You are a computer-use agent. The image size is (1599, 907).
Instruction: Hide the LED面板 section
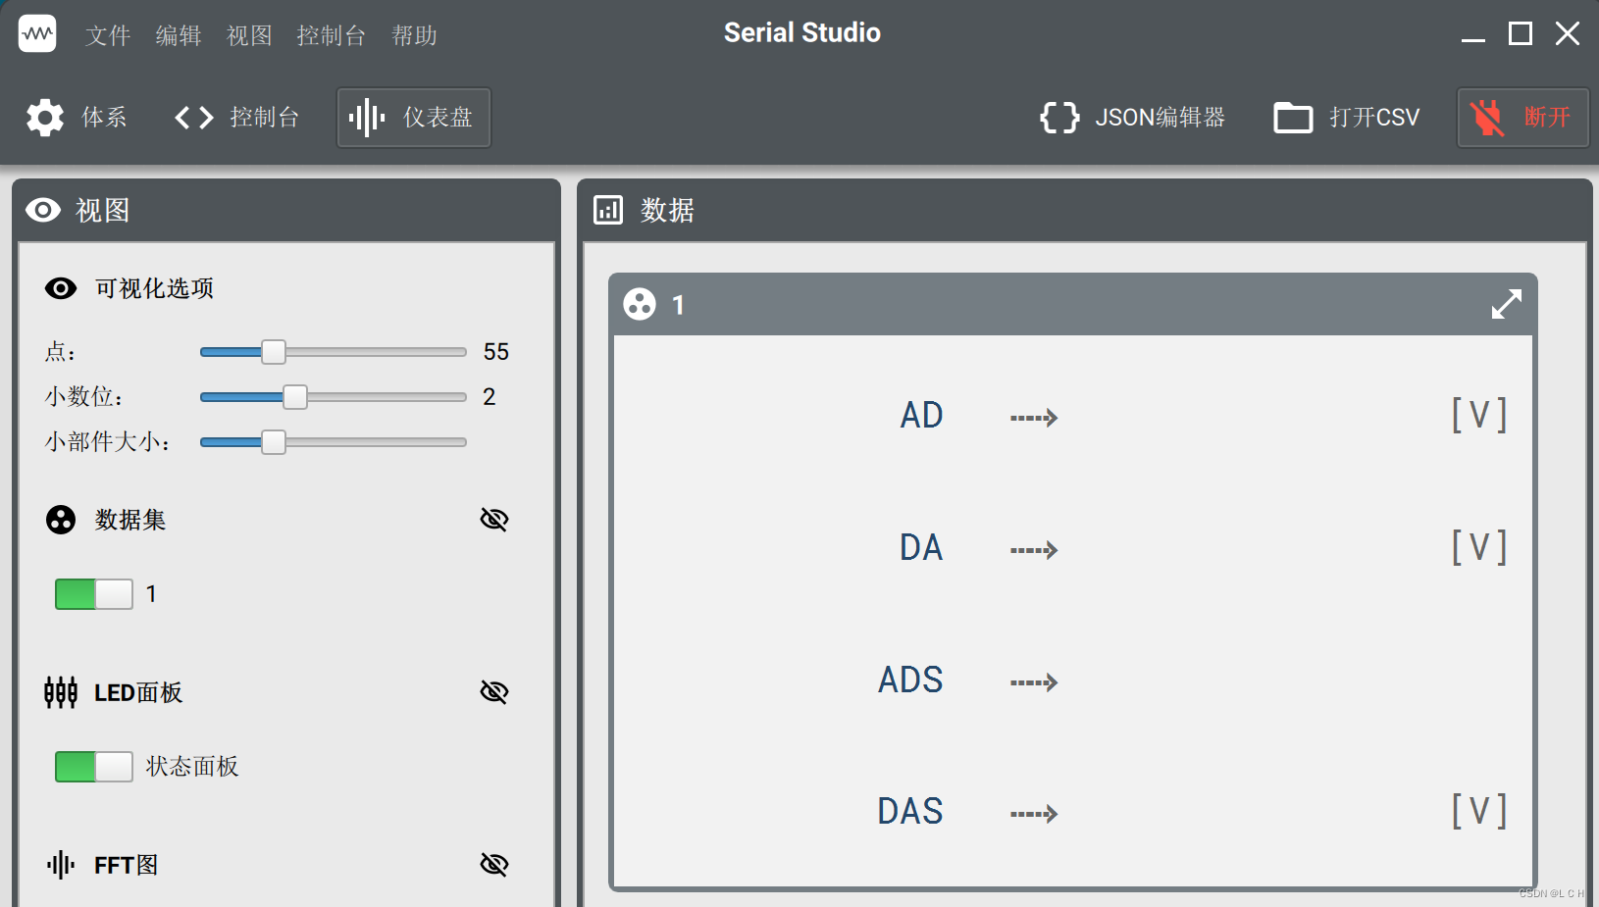[494, 692]
